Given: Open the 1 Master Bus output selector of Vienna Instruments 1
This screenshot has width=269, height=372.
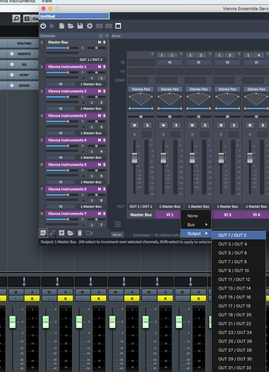Looking at the screenshot, I should click(x=91, y=84).
